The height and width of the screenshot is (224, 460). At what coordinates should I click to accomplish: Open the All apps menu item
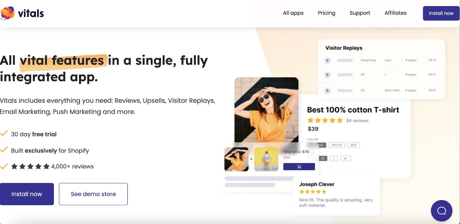pos(293,13)
